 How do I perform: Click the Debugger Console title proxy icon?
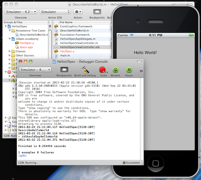[x=55, y=61]
